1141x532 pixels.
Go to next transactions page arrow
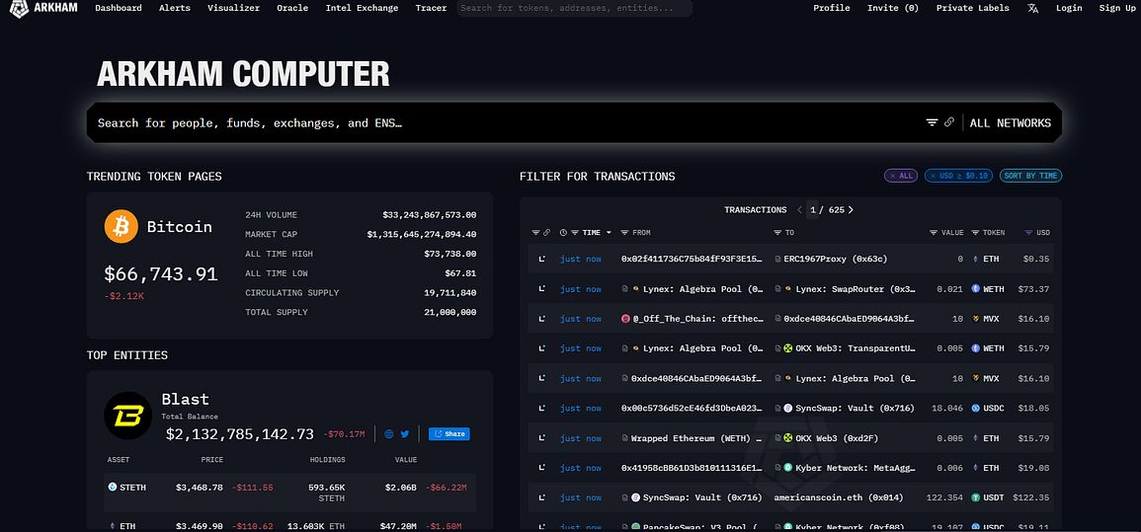pyautogui.click(x=851, y=210)
